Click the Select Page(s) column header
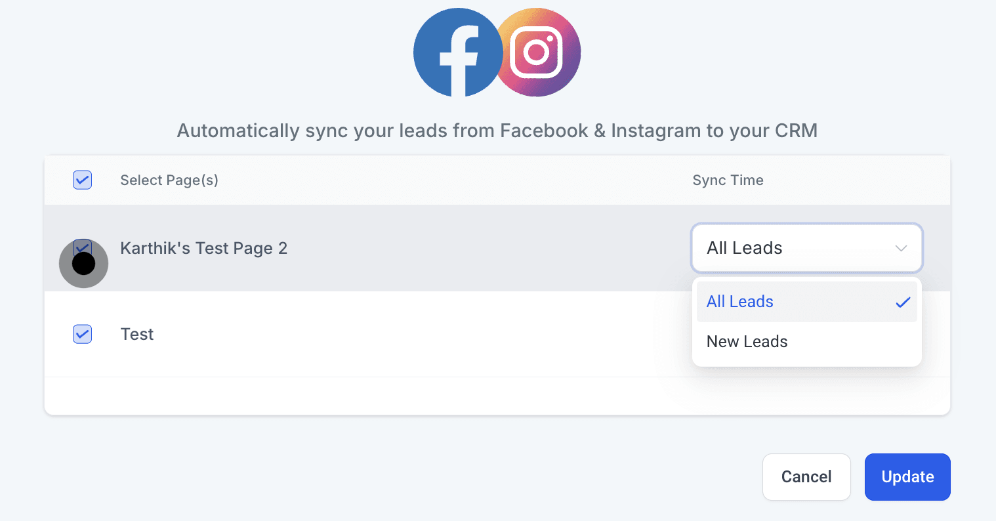The height and width of the screenshot is (521, 996). pos(169,180)
